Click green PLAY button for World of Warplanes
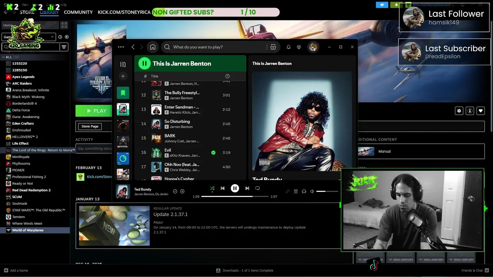The width and height of the screenshot is (493, 277). click(x=94, y=111)
